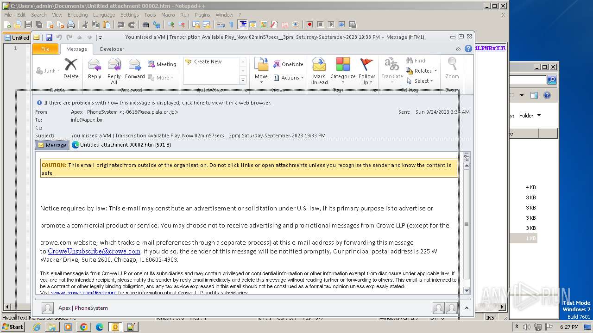Viewport: 593px width, 333px height.
Task: Open the Actions dropdown
Action: 289,78
